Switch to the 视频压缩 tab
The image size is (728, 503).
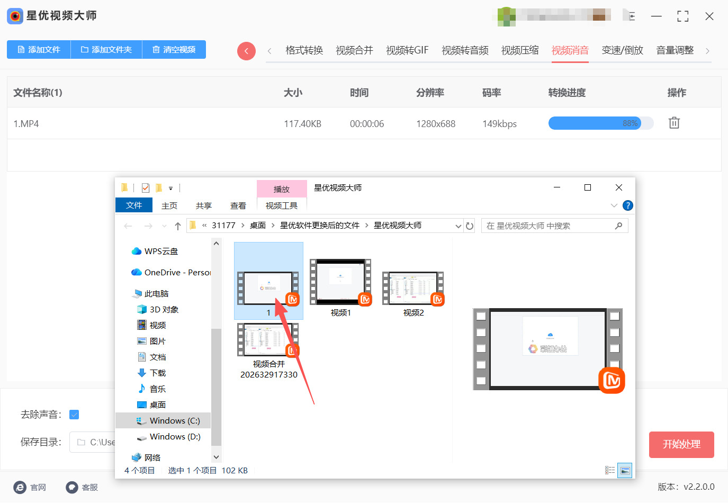(x=519, y=50)
